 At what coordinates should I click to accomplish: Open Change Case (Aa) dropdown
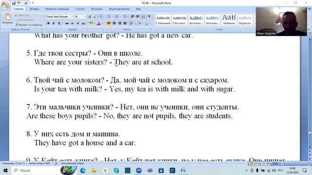84,23
